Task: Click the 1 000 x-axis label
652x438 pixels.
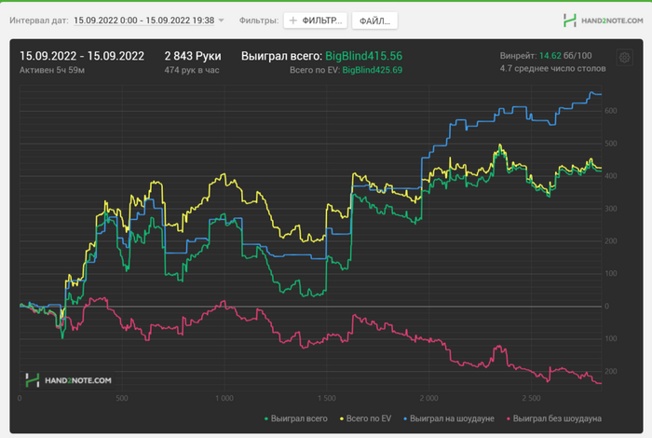Action: [224, 398]
